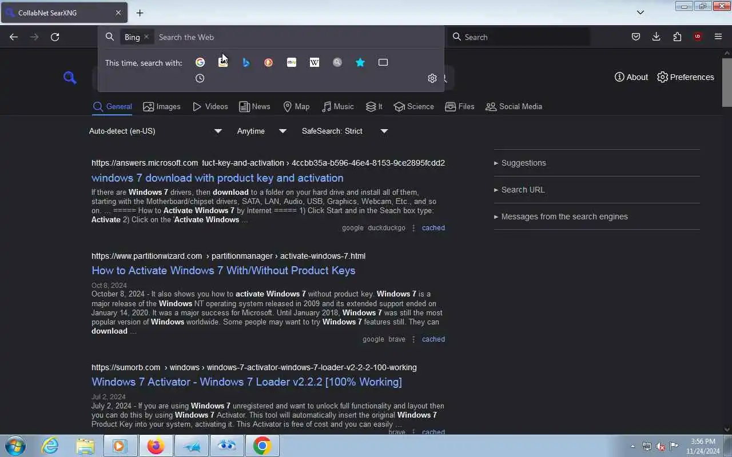Search this time with eBay
This screenshot has height=457, width=732.
292,62
